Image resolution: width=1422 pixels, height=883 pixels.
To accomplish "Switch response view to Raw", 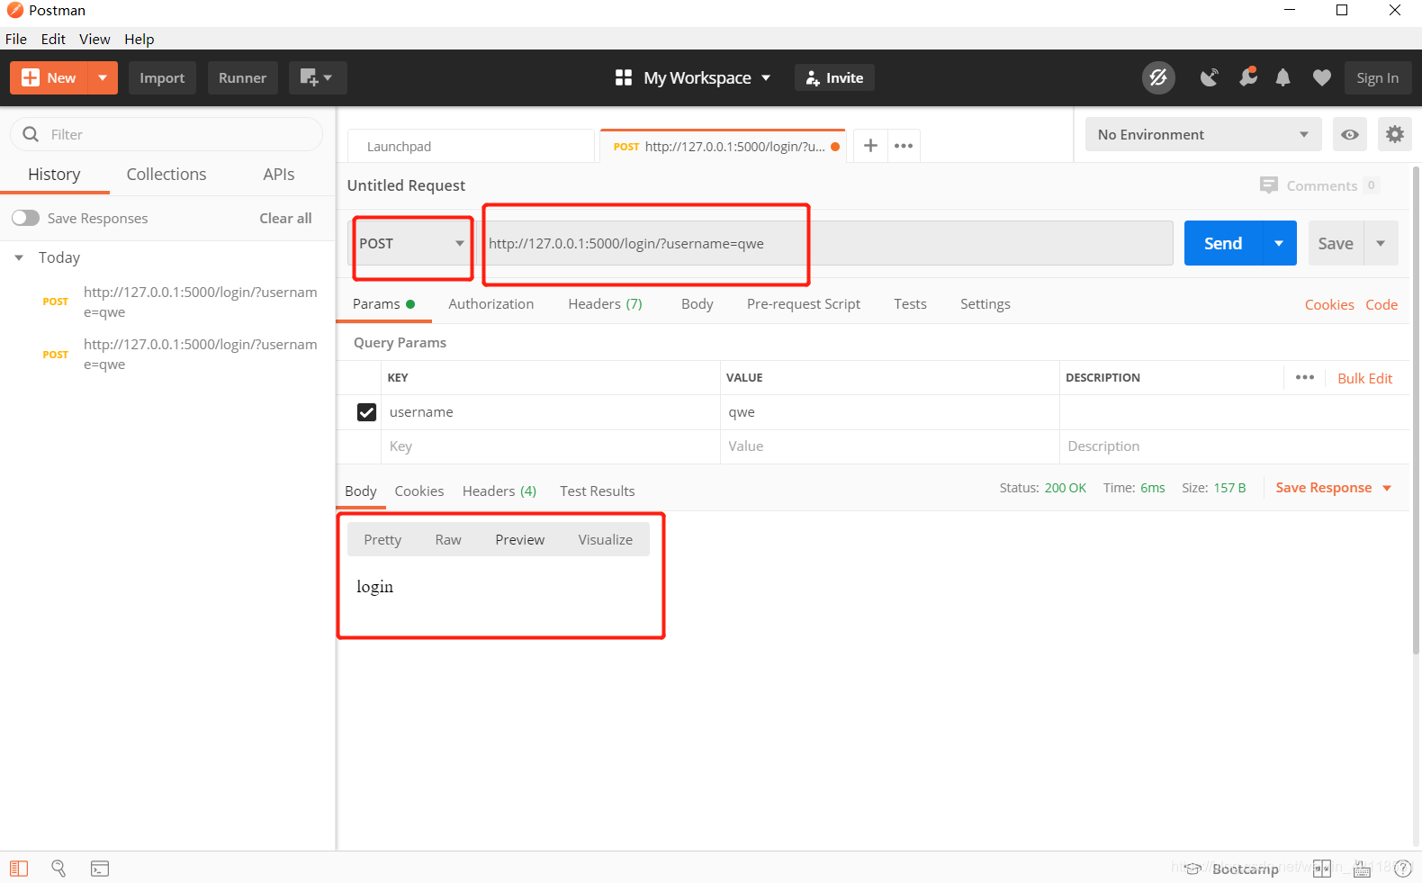I will (x=448, y=540).
